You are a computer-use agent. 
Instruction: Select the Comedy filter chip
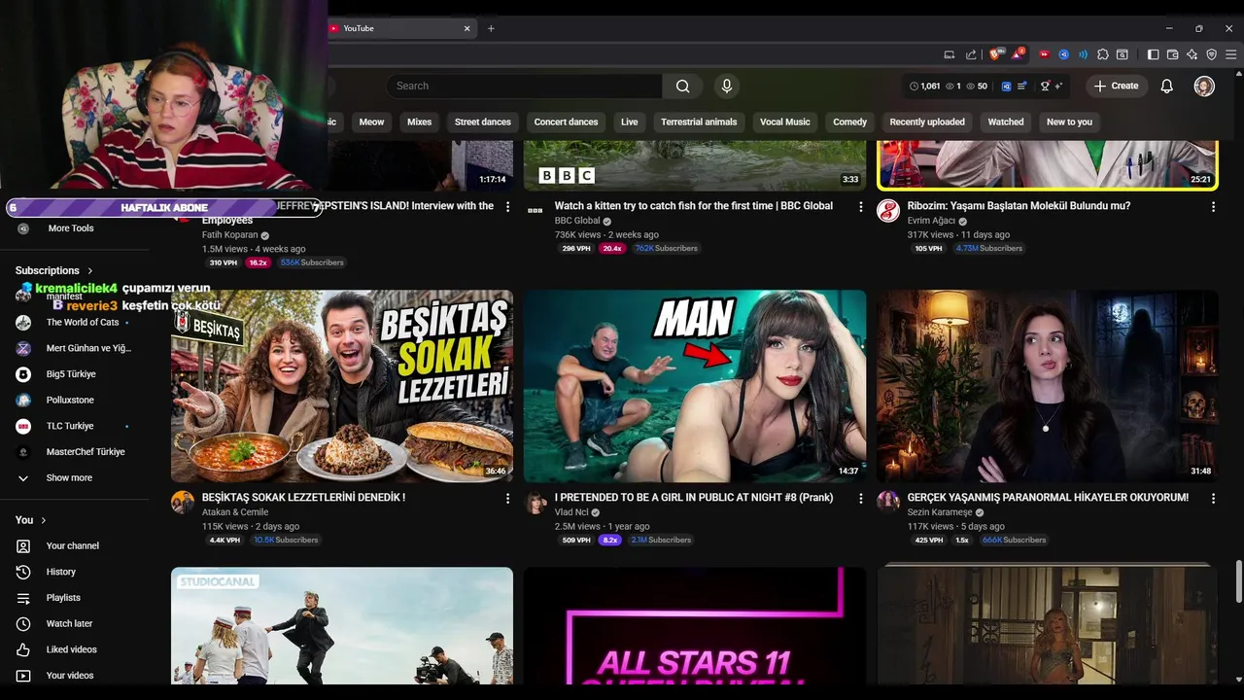click(849, 122)
